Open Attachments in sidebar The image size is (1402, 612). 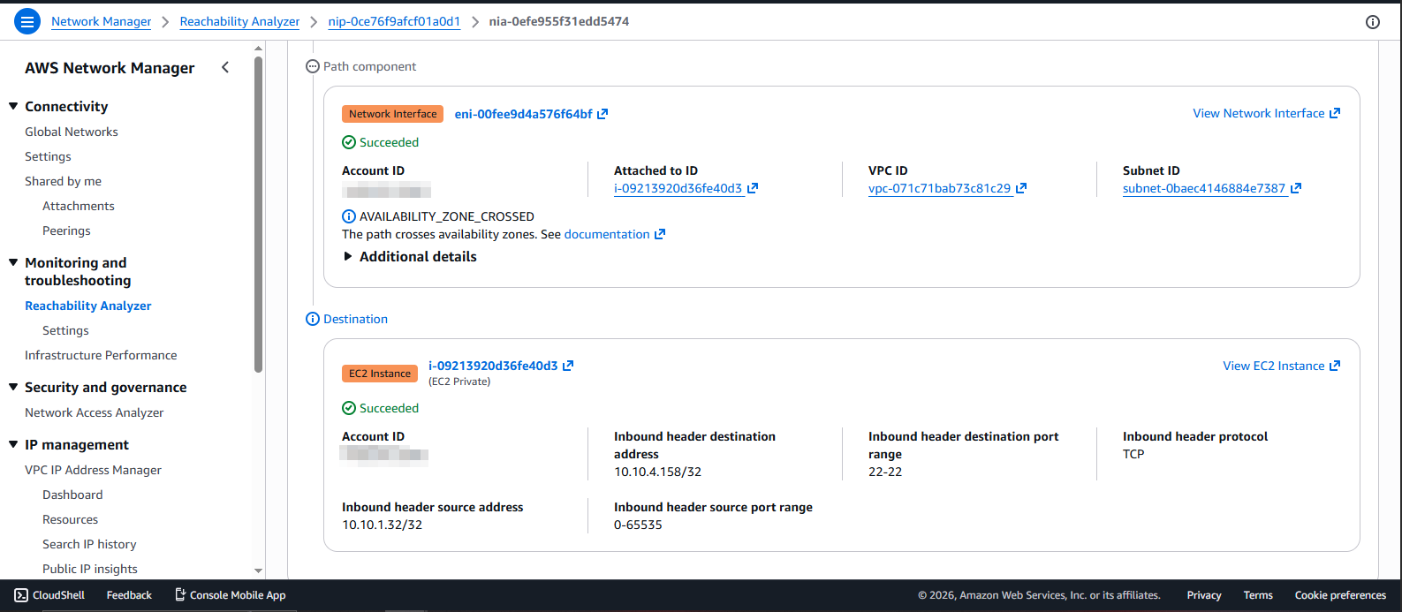coord(79,206)
